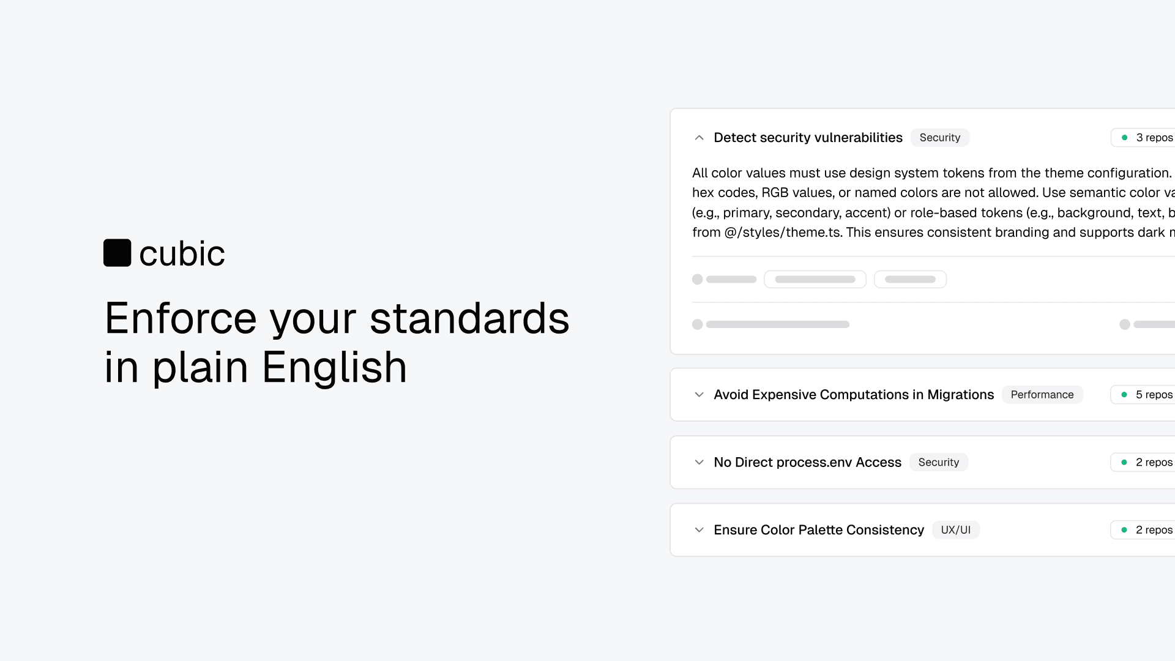Click the UX/UI tag badge
The height and width of the screenshot is (661, 1175).
[955, 530]
